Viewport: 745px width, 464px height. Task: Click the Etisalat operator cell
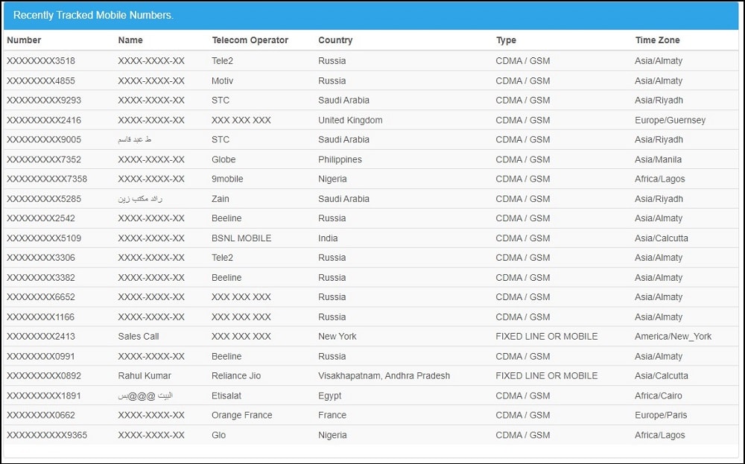[226, 395]
